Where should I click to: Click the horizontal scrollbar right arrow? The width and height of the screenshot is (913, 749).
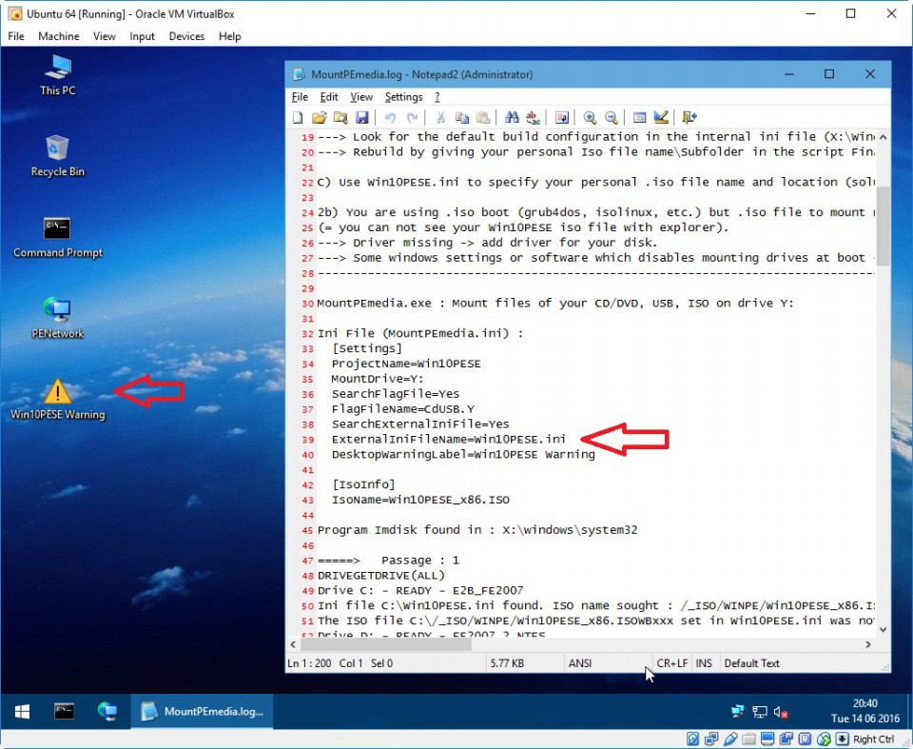tap(868, 644)
